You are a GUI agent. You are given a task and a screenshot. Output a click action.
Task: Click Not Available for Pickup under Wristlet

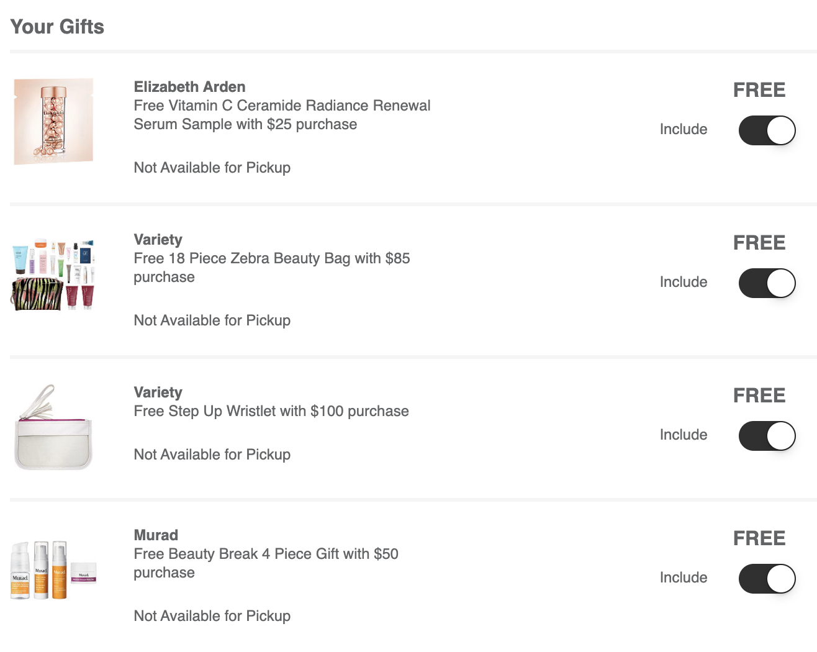(x=212, y=455)
